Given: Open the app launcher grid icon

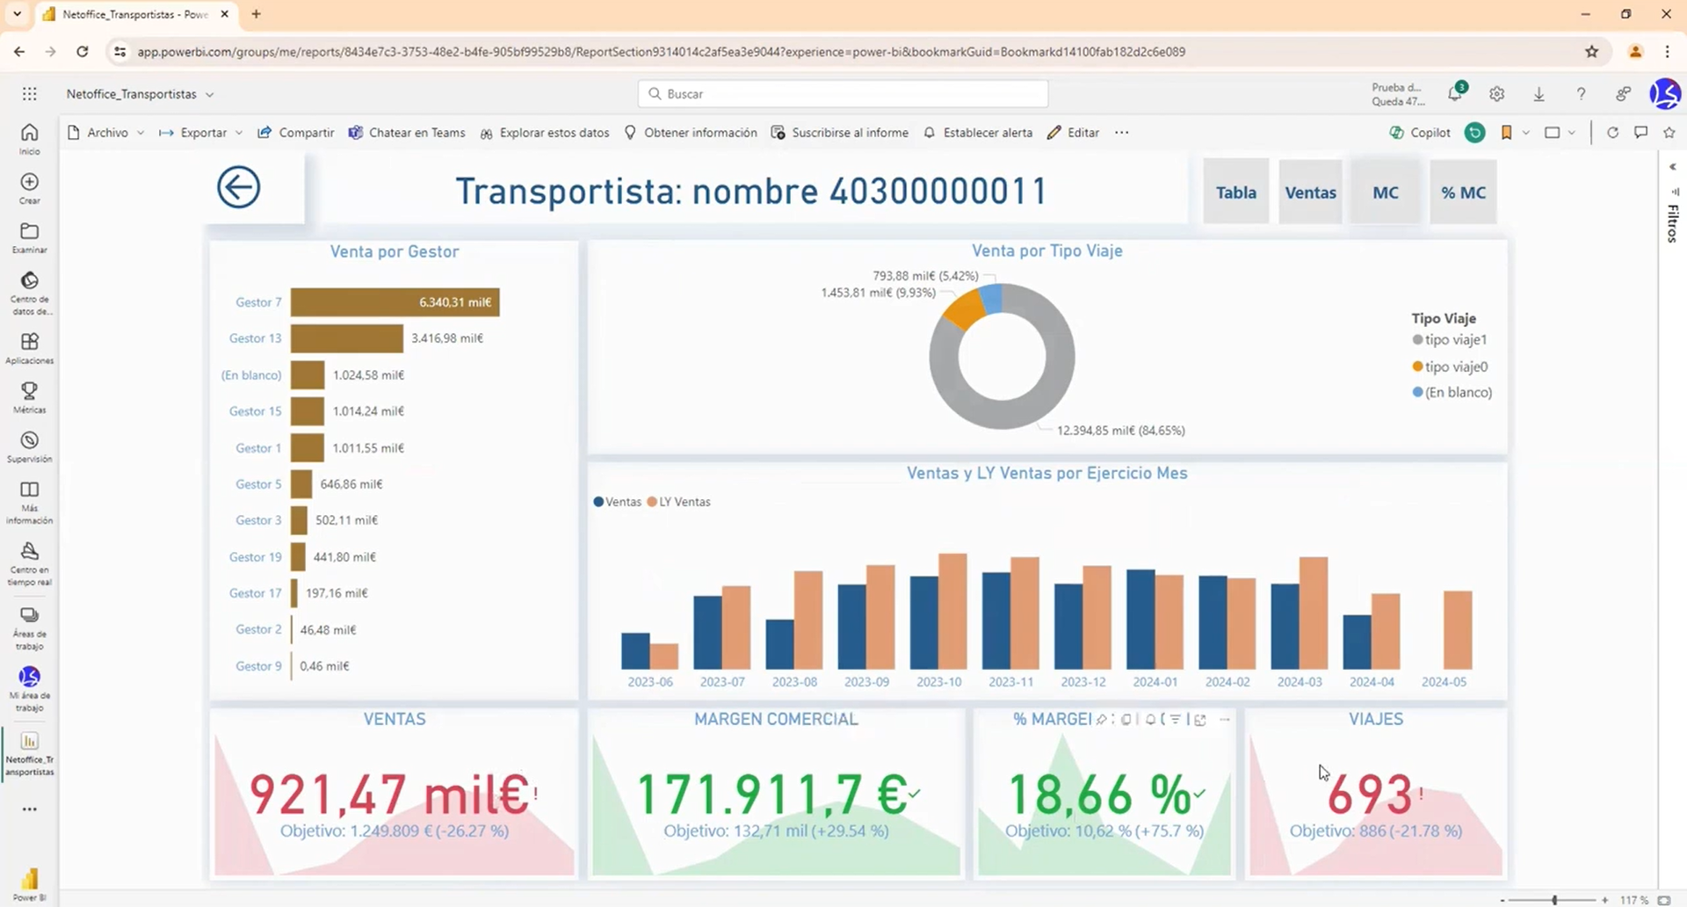Looking at the screenshot, I should tap(30, 94).
